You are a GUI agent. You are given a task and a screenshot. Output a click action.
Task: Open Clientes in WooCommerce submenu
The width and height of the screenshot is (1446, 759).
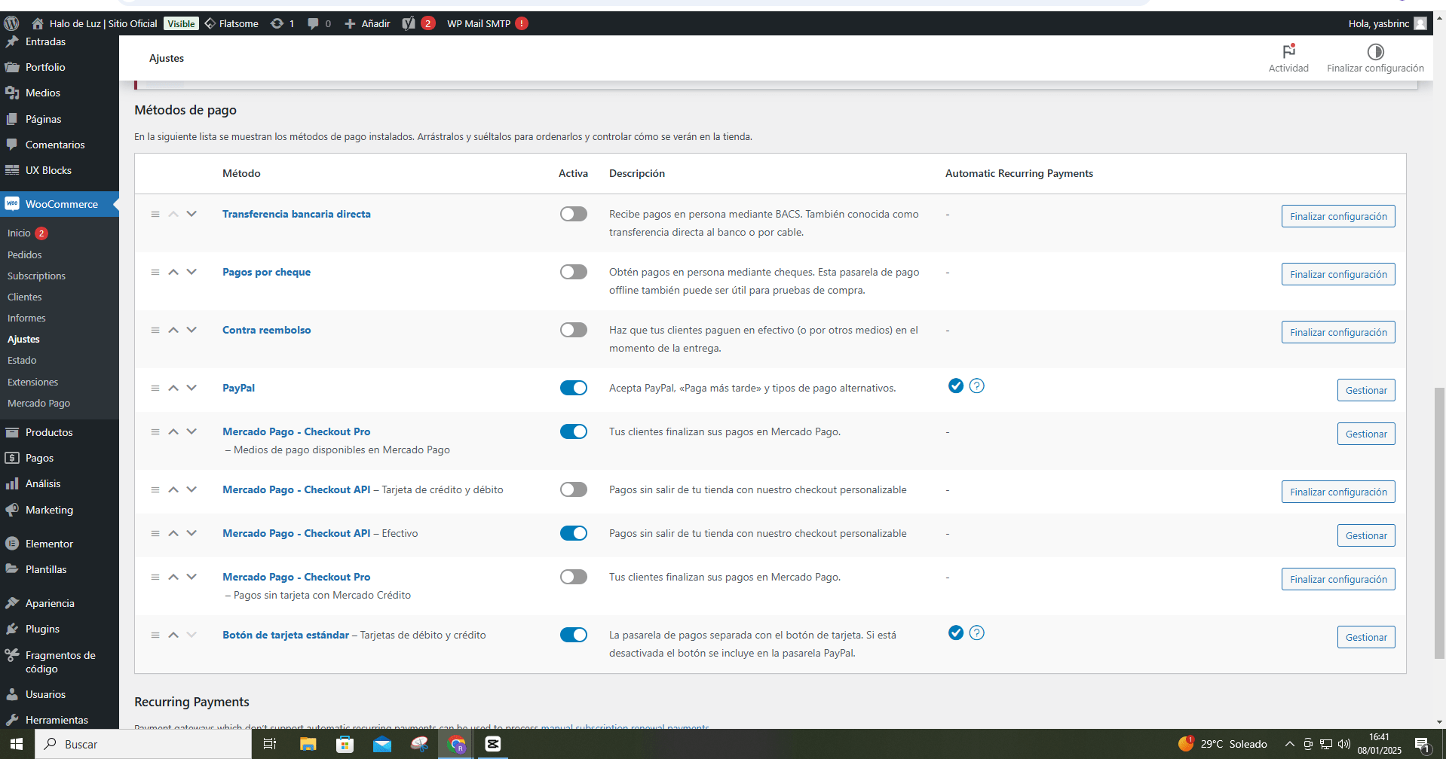click(25, 297)
